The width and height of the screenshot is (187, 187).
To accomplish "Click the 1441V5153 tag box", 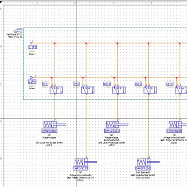I will (80, 168).
